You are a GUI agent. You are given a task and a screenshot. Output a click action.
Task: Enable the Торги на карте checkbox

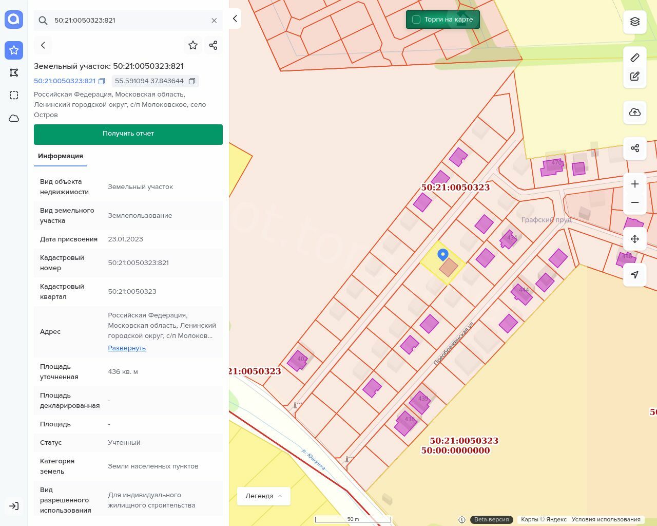pyautogui.click(x=416, y=20)
